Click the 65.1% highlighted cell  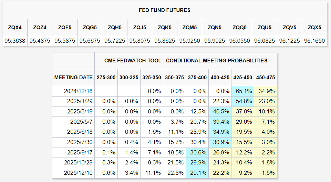(243, 91)
